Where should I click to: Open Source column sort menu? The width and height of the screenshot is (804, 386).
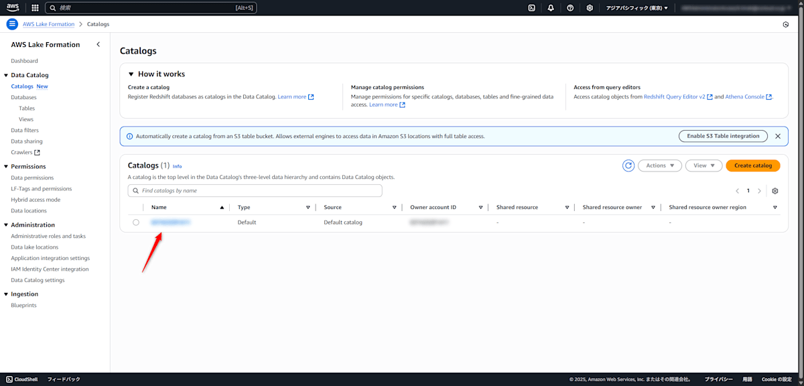(395, 208)
